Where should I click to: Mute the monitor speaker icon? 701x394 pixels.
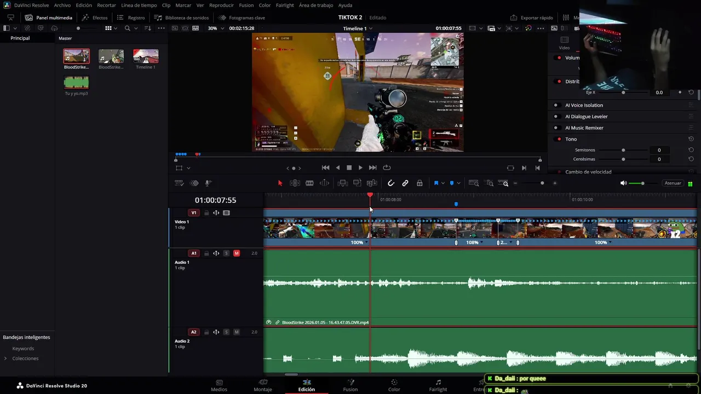click(x=623, y=183)
